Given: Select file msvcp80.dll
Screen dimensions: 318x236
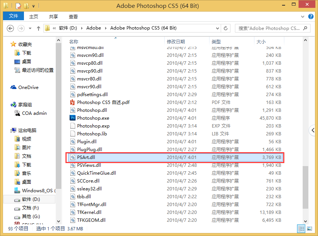Looking at the screenshot, I should tap(90, 63).
